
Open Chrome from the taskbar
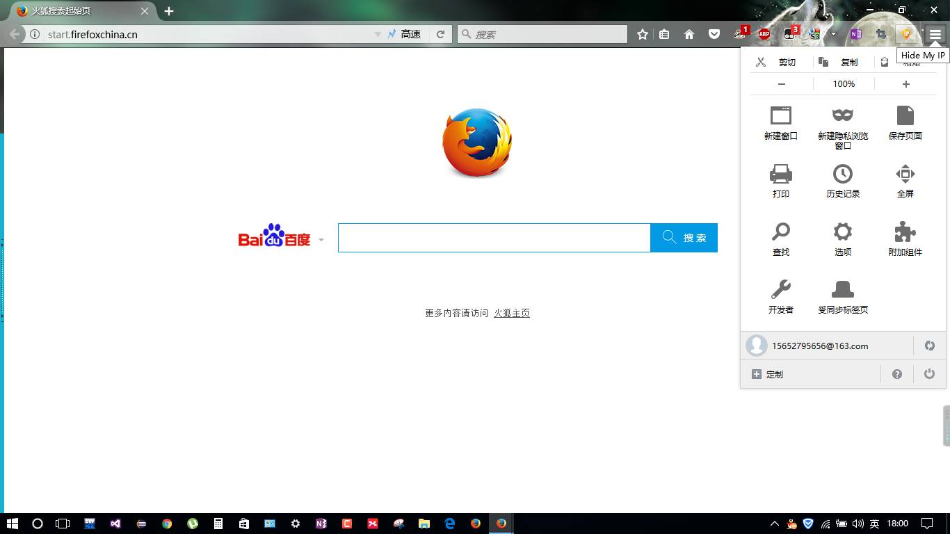(167, 524)
